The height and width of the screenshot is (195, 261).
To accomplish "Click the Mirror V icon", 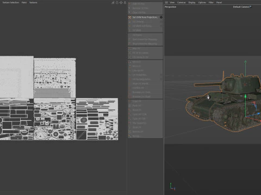I will click(130, 66).
